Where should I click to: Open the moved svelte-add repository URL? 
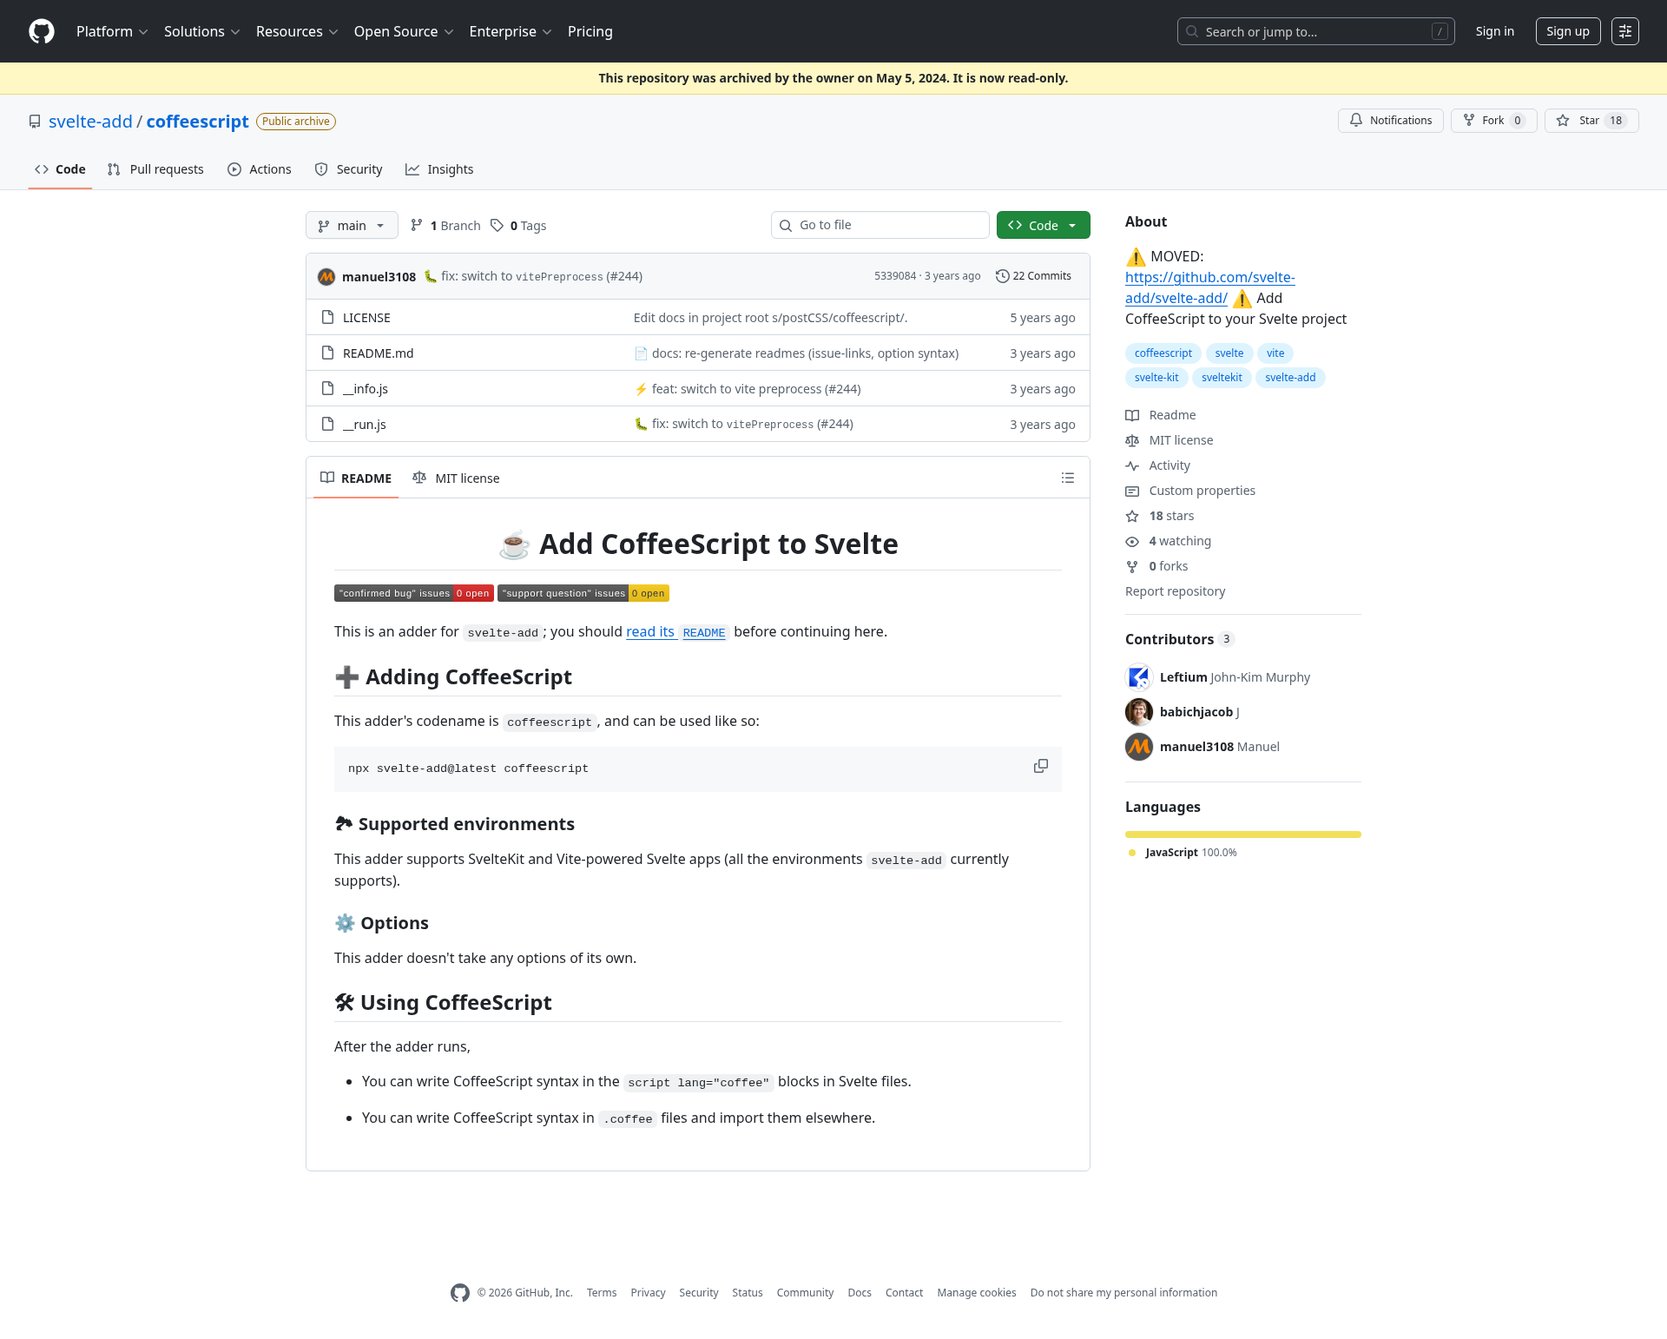pyautogui.click(x=1210, y=287)
